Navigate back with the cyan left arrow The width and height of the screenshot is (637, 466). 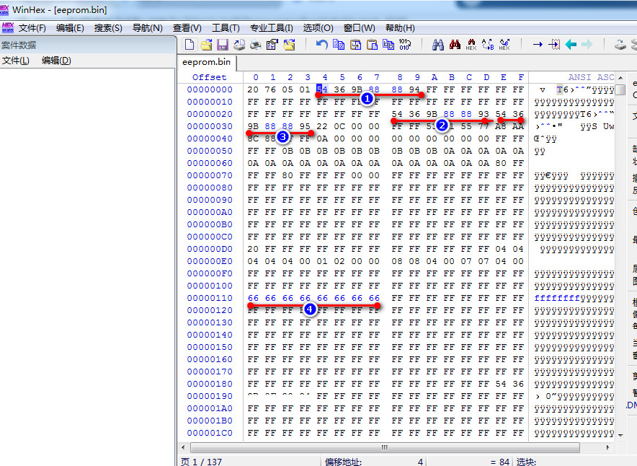571,45
